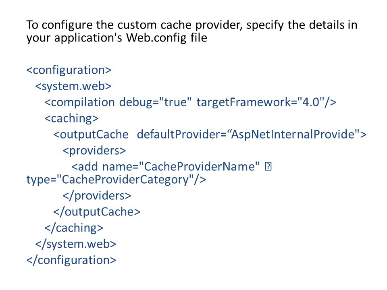Click the opening providers tag
This screenshot has height=290, width=387.
pyautogui.click(x=94, y=151)
